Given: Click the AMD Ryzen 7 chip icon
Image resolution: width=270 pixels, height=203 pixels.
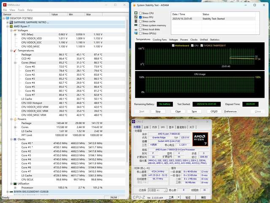Looking at the screenshot, I should click(11, 26).
